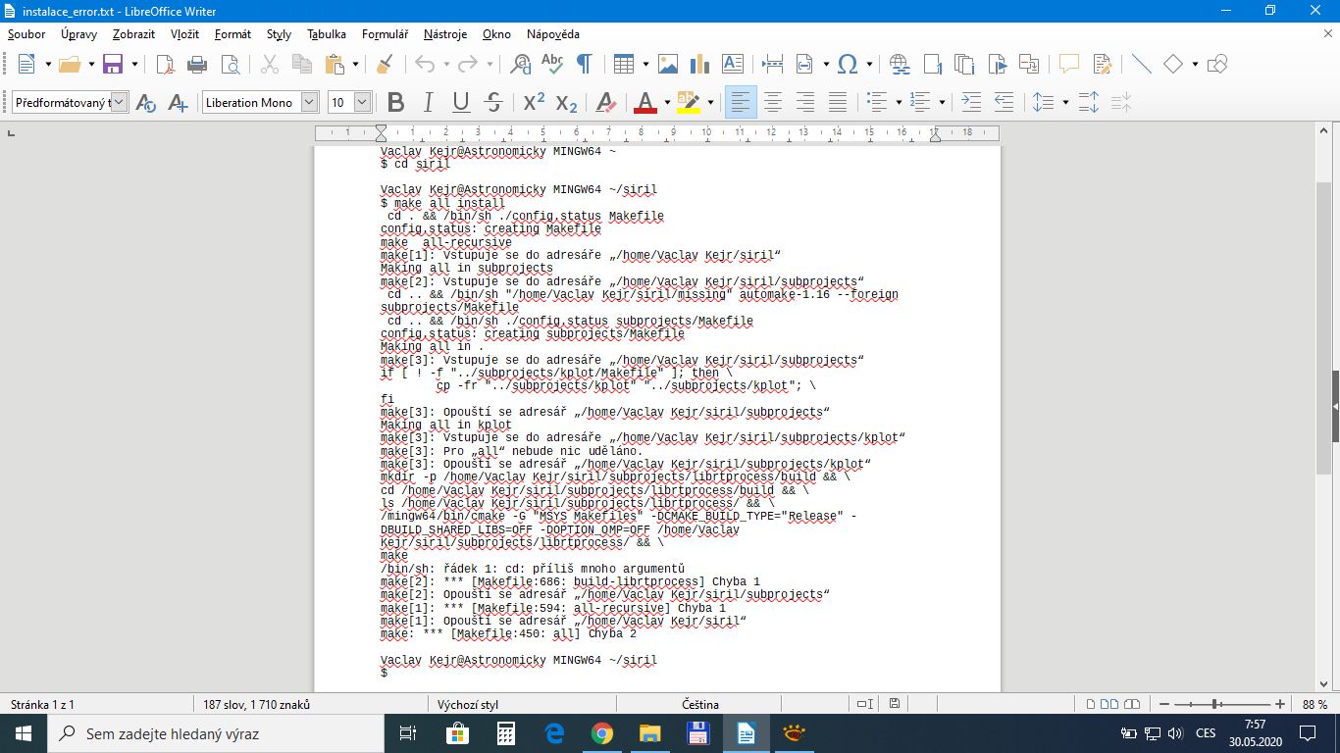Image resolution: width=1340 pixels, height=753 pixels.
Task: Toggle Justified alignment
Action: tap(838, 102)
